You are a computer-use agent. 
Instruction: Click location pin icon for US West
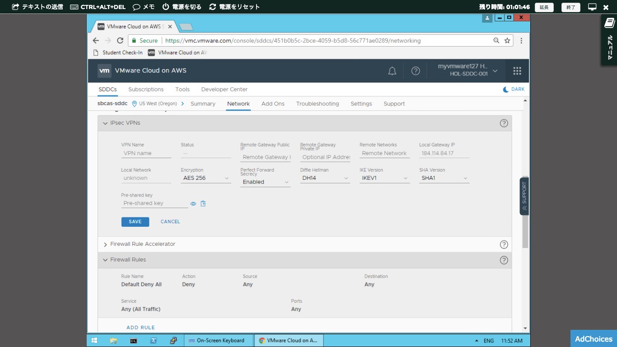click(x=135, y=104)
